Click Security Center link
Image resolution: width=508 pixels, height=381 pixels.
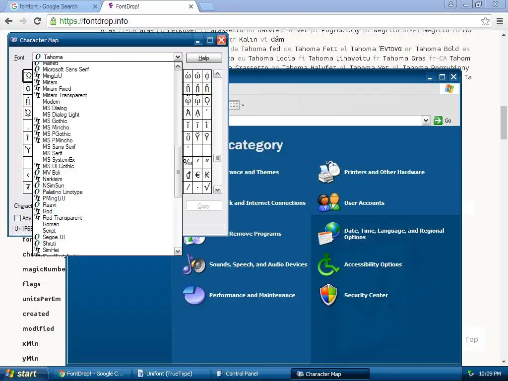(x=366, y=295)
